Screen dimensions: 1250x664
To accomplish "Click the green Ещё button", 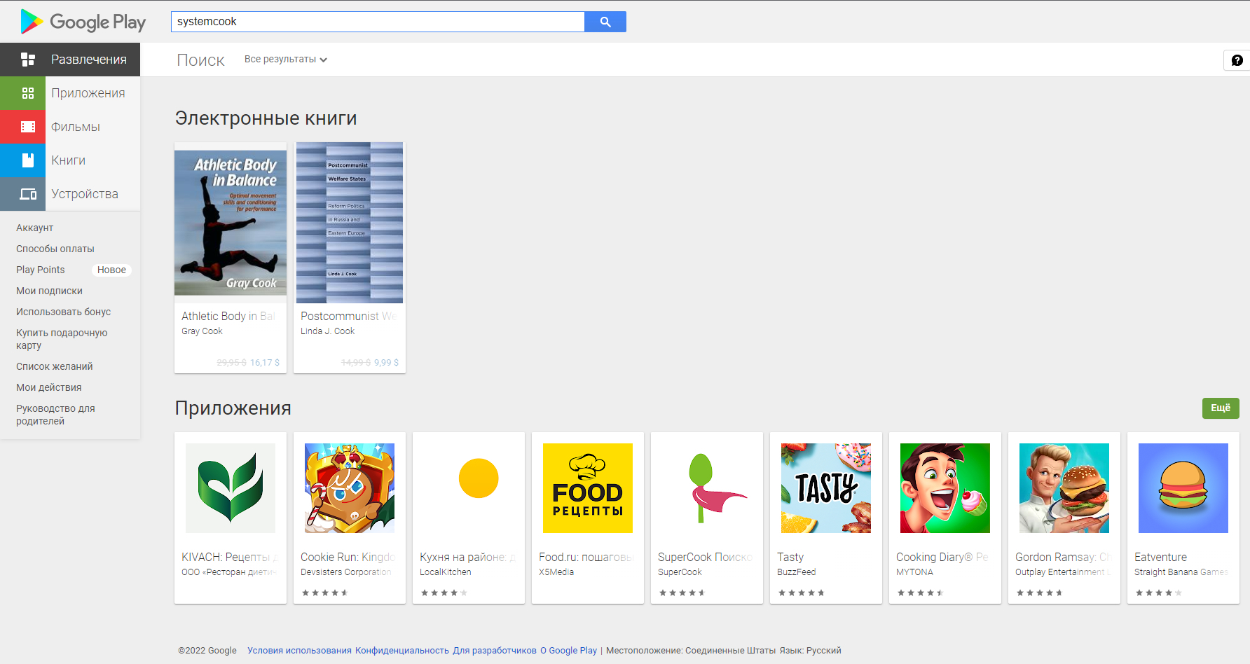I will (1221, 408).
